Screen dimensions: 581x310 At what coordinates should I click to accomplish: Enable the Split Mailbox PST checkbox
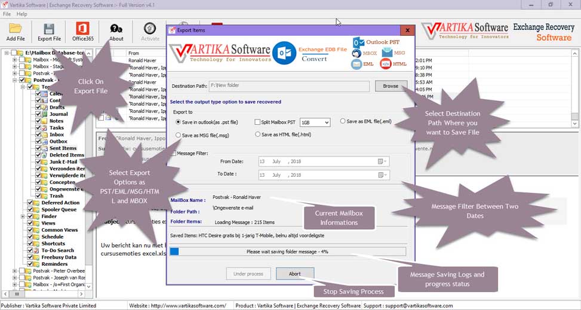pyautogui.click(x=257, y=122)
